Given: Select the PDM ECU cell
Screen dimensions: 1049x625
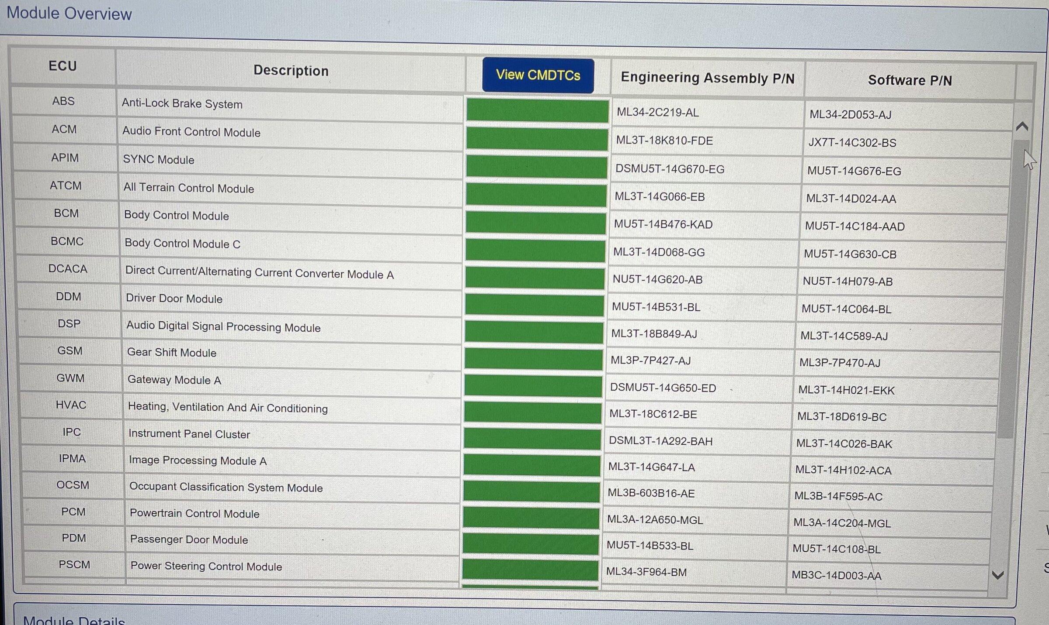Looking at the screenshot, I should click(74, 538).
